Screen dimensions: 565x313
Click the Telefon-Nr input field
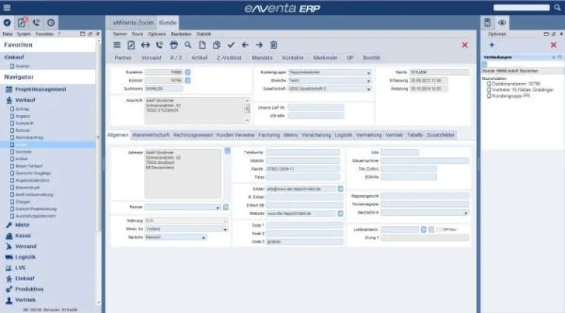coord(303,153)
